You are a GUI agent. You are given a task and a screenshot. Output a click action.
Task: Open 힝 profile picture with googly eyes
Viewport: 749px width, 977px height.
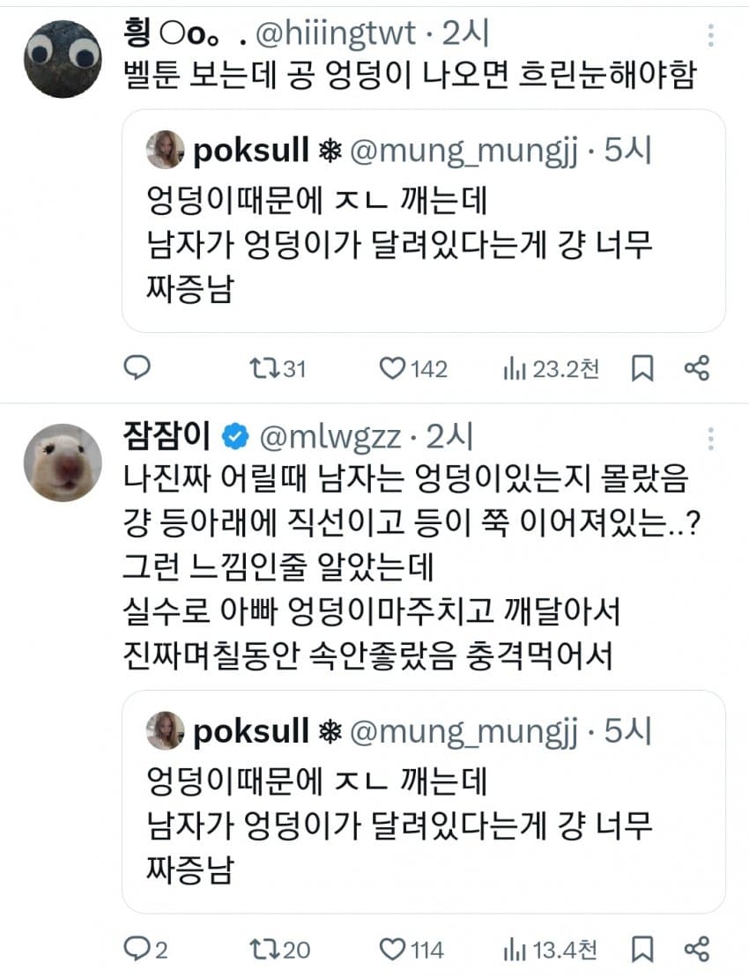coord(62,58)
